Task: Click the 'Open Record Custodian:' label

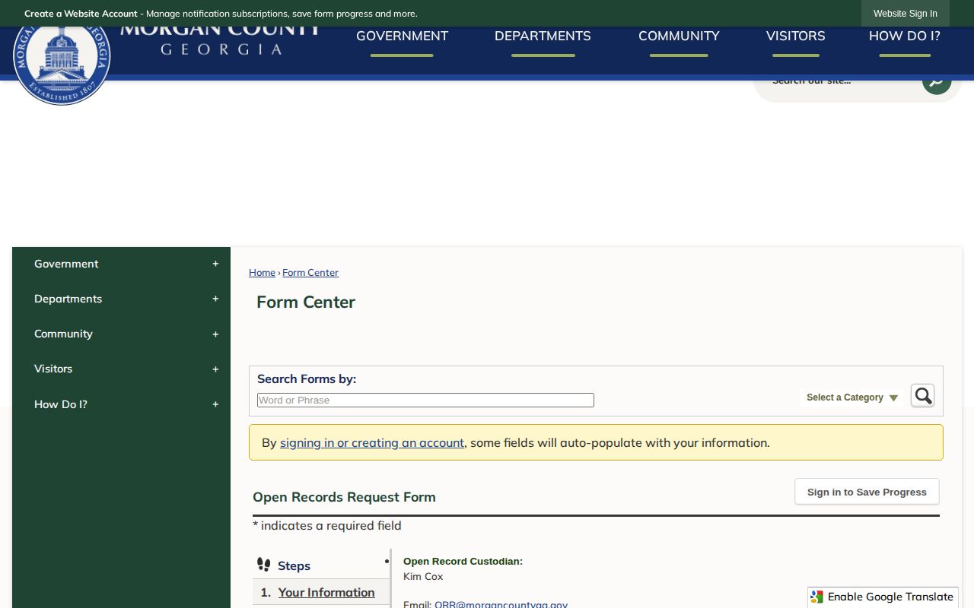Action: (463, 562)
